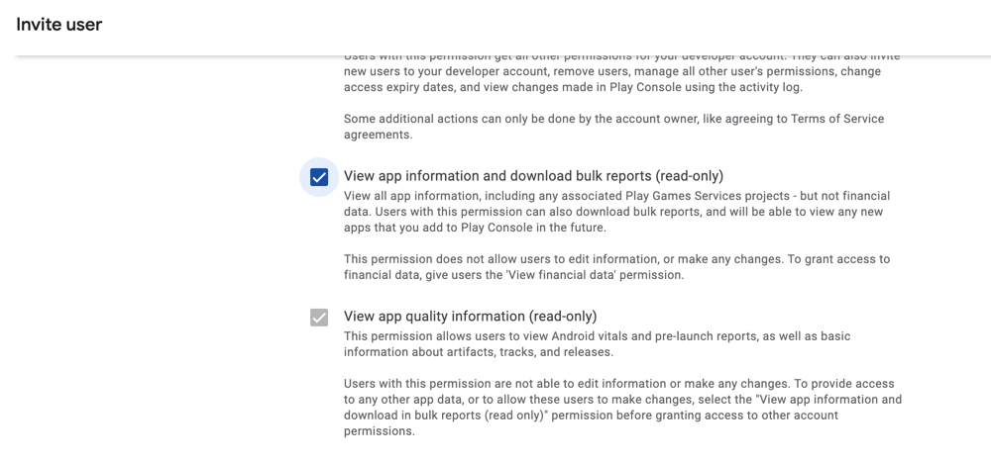Click the greyed View app quality information checkbox
Viewport: 991px width, 463px height.
point(319,318)
